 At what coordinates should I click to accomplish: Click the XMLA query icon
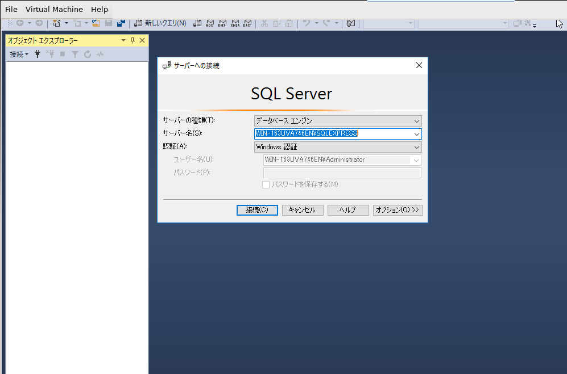235,23
